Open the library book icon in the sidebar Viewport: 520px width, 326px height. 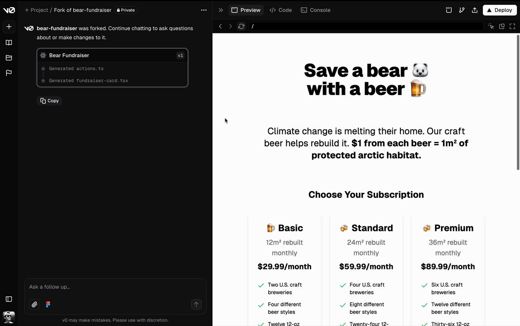click(9, 43)
